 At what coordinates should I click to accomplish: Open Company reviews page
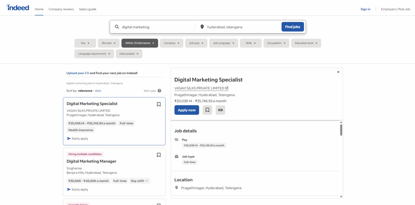coord(61,9)
